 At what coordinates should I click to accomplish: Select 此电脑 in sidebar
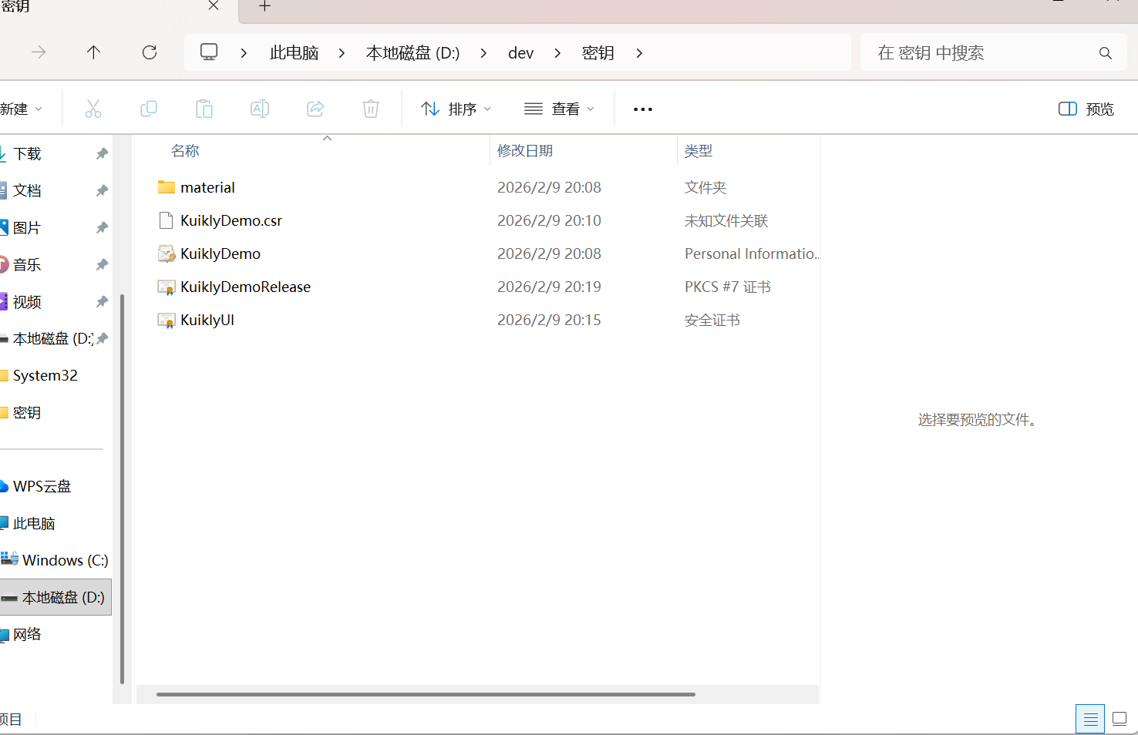tap(34, 524)
